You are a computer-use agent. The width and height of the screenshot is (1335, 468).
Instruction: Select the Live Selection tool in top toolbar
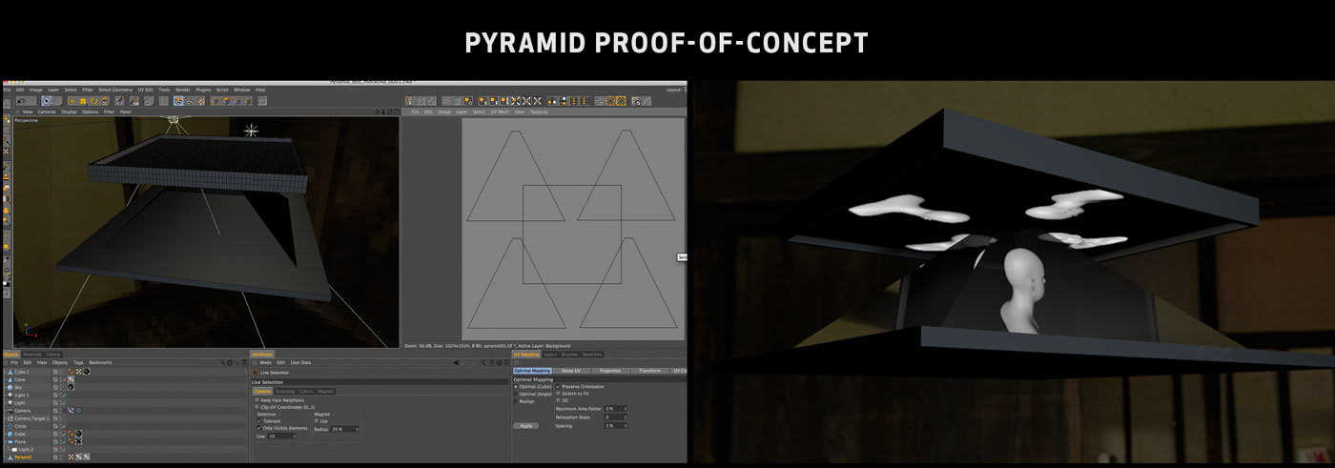[47, 101]
